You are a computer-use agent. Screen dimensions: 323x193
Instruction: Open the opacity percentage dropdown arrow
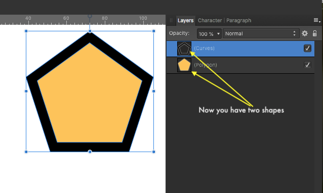coord(218,34)
